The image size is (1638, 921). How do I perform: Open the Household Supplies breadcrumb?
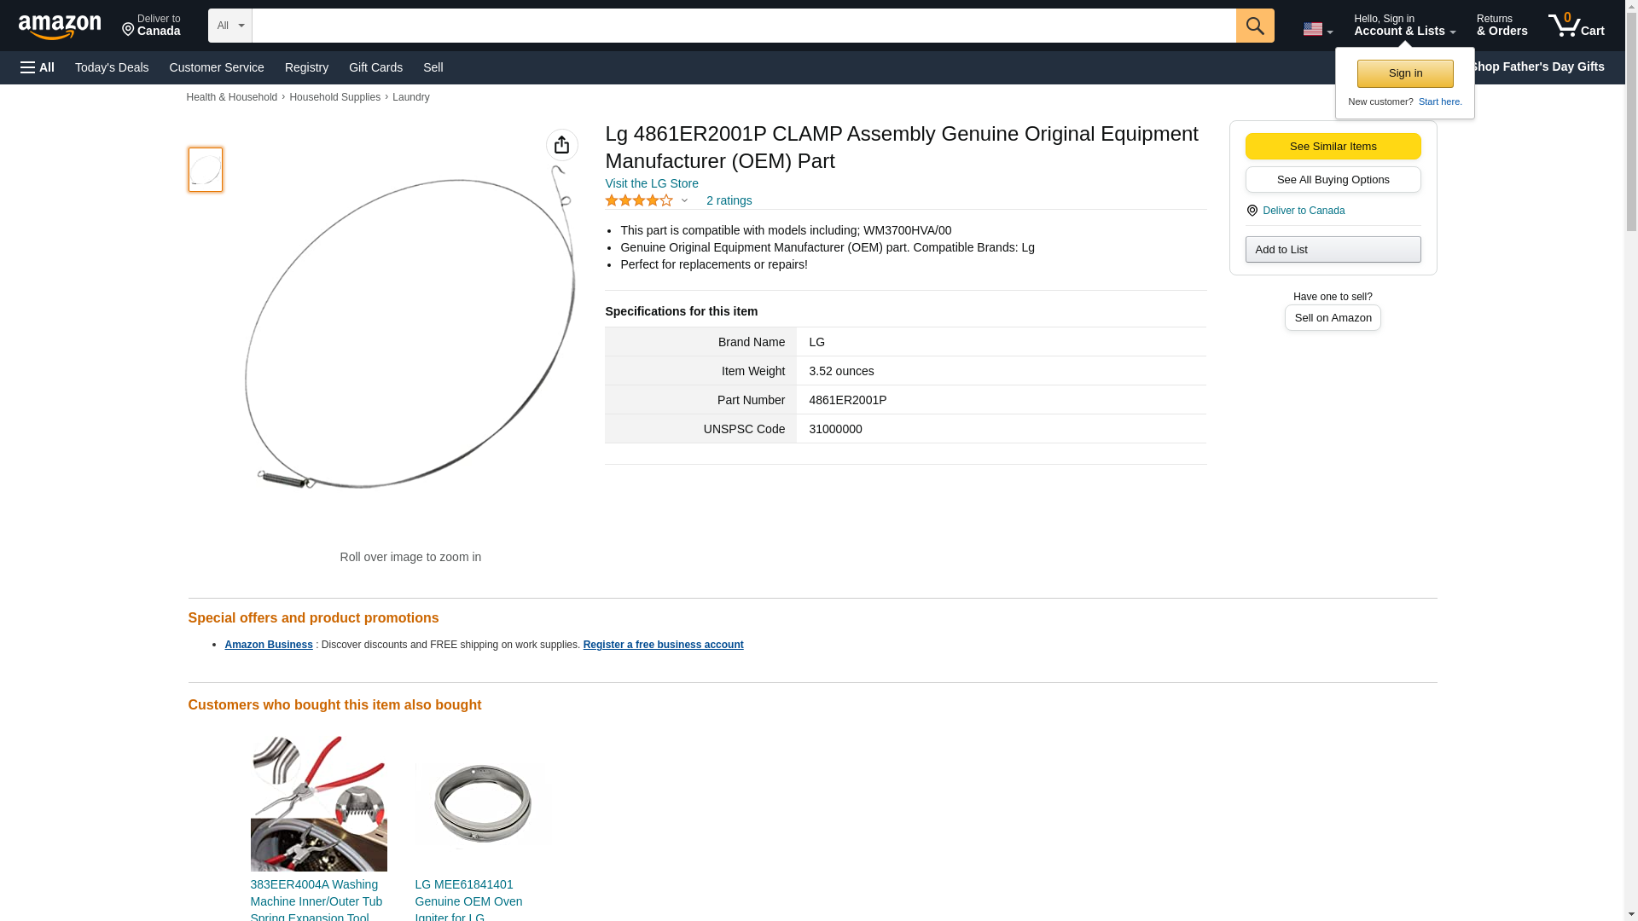334,97
